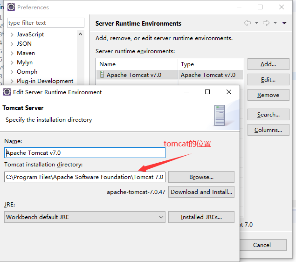Select JSON in preferences tree

coord(24,44)
